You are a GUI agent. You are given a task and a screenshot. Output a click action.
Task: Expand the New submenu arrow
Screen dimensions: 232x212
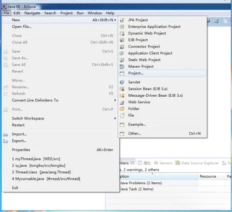pos(115,20)
